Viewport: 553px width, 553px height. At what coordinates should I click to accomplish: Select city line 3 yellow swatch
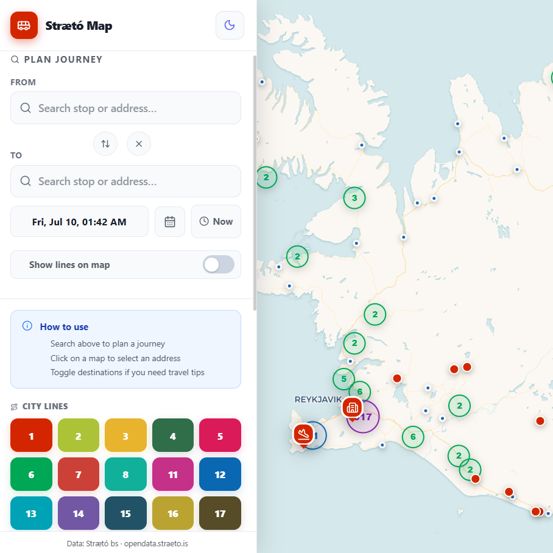pos(125,435)
